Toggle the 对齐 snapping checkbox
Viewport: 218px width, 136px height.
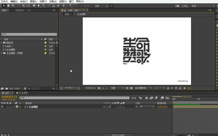[93, 6]
